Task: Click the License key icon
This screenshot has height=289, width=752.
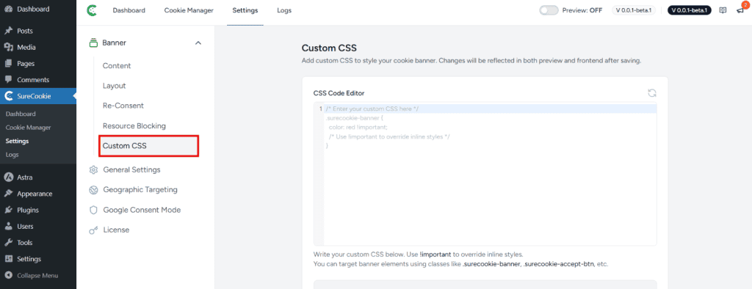Action: [93, 230]
